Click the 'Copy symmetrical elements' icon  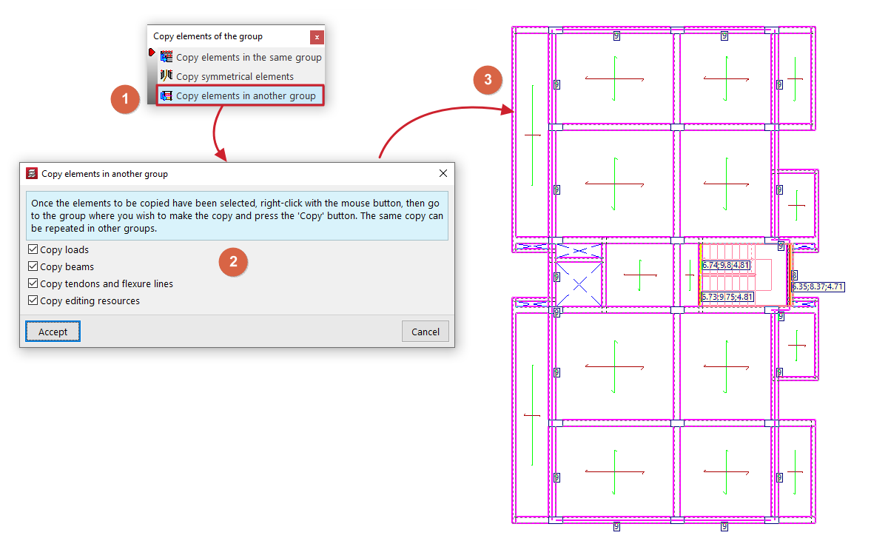pos(166,75)
